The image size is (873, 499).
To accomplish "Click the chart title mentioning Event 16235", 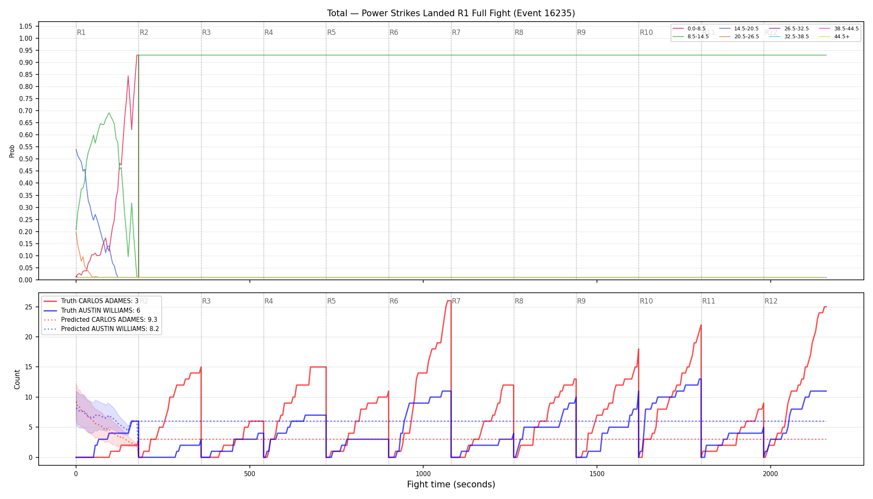I will (x=451, y=13).
